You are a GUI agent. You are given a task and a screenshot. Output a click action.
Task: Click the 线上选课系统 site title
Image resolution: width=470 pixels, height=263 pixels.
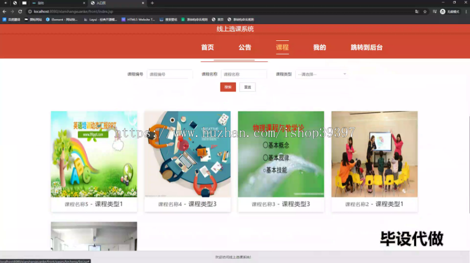[x=236, y=29]
